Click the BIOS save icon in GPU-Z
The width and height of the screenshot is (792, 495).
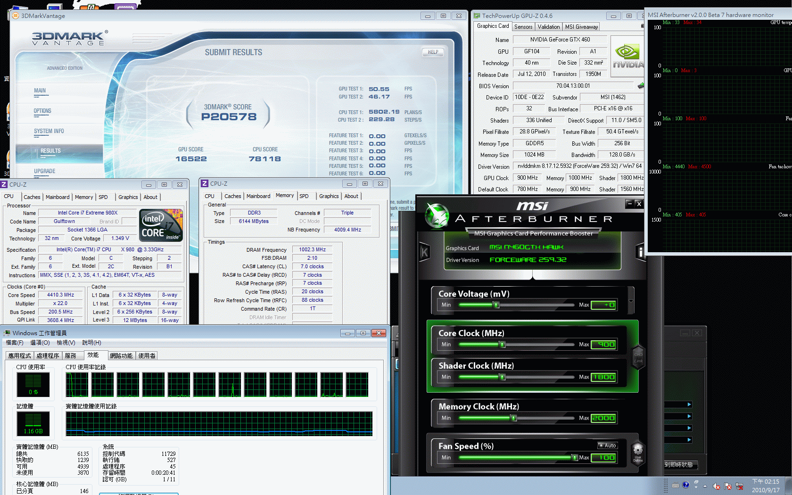tap(641, 86)
